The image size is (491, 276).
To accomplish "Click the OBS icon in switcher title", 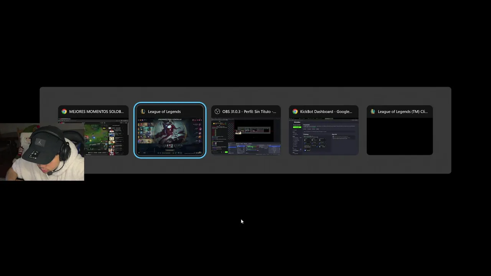I will (x=217, y=112).
